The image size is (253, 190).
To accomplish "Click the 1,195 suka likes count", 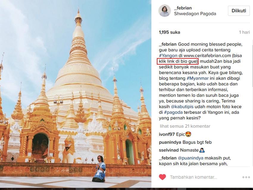I will [169, 32].
